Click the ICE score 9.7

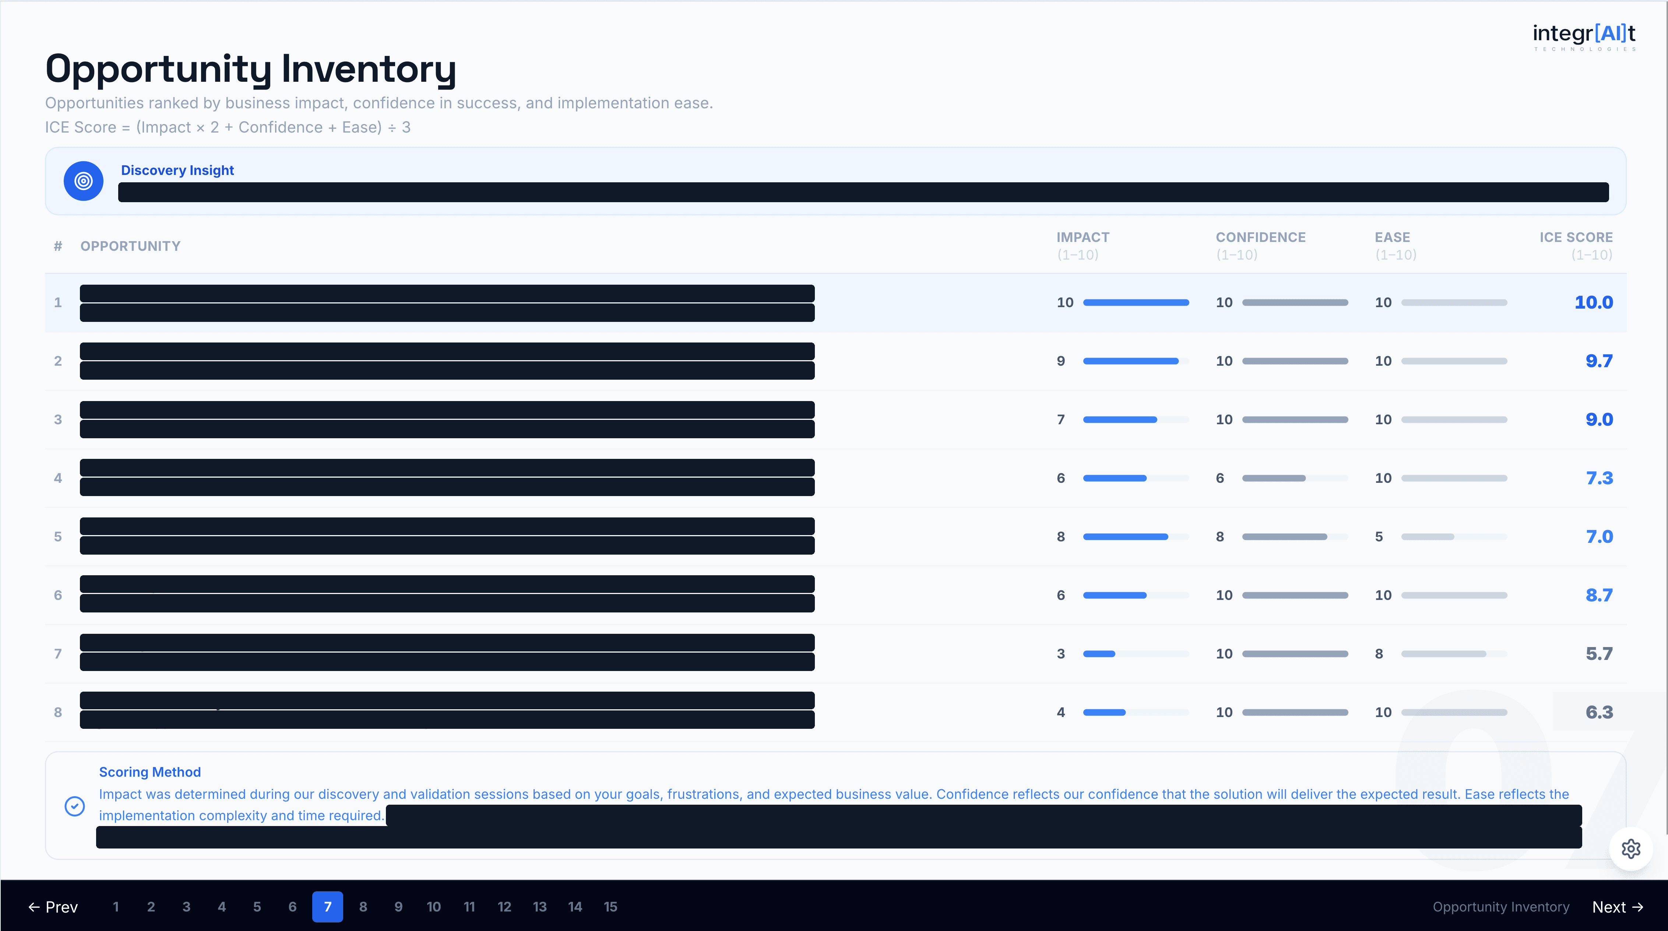1599,361
